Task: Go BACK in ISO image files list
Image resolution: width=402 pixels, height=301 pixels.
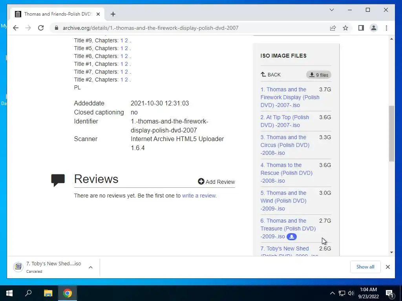Action: point(271,74)
